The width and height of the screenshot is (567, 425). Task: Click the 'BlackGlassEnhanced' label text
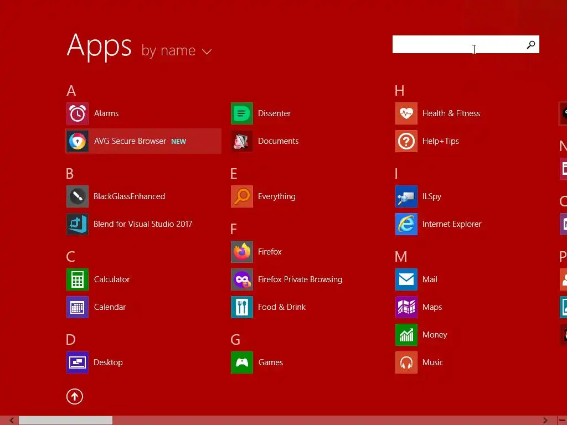tap(130, 196)
